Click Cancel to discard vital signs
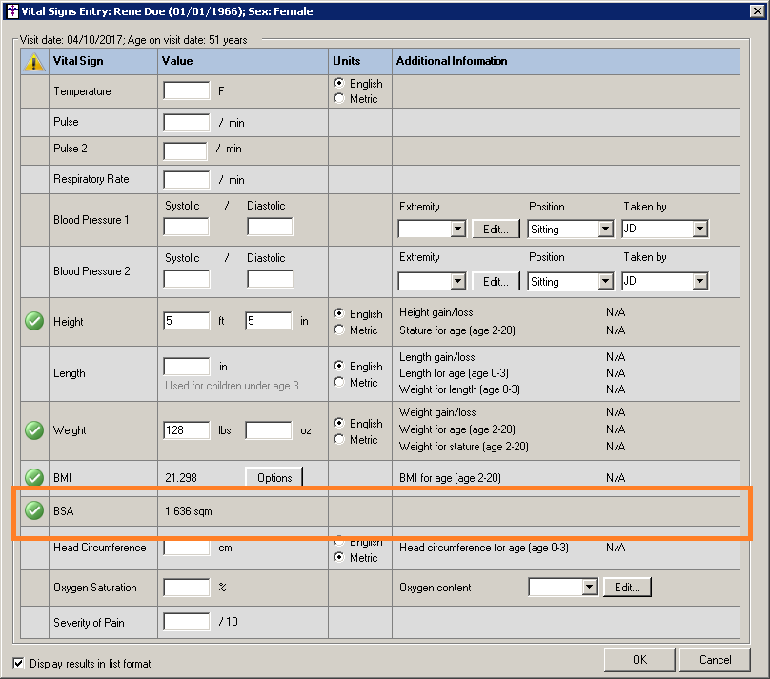770x679 pixels. point(715,659)
